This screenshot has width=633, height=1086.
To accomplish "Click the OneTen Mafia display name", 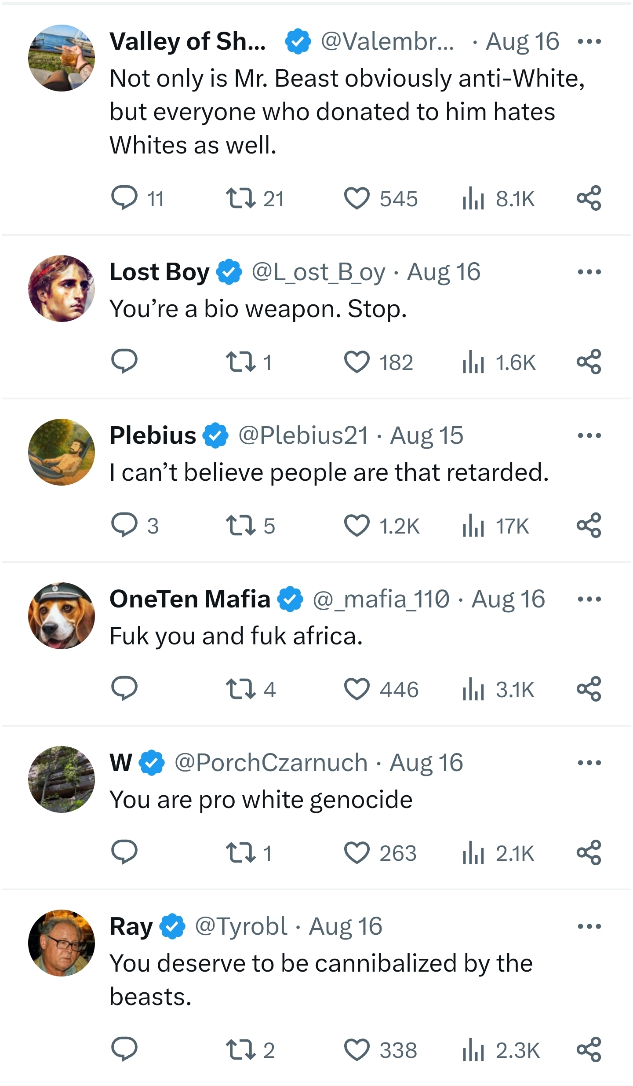I will pos(190,599).
